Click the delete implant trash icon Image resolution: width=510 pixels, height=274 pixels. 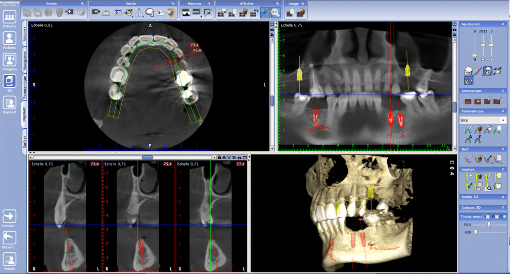pyautogui.click(x=478, y=176)
